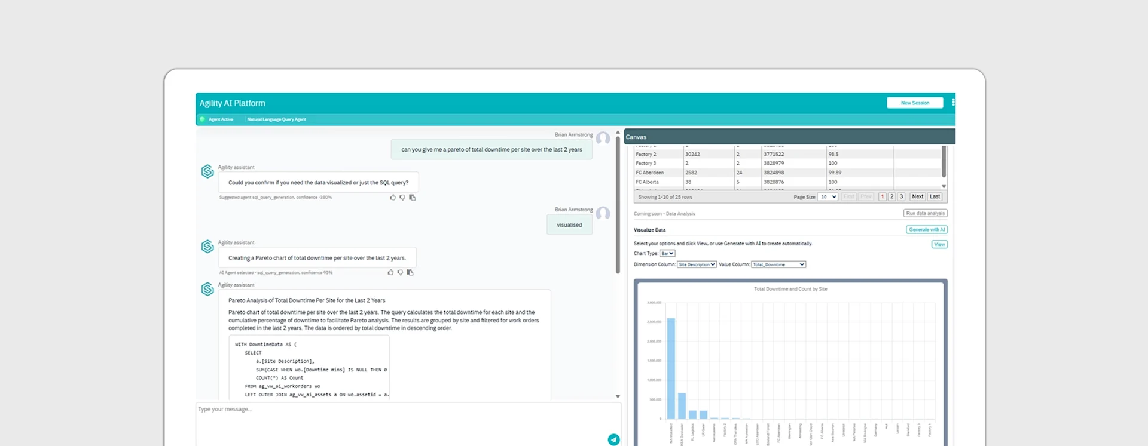Open the Chart Type dropdown

[667, 253]
